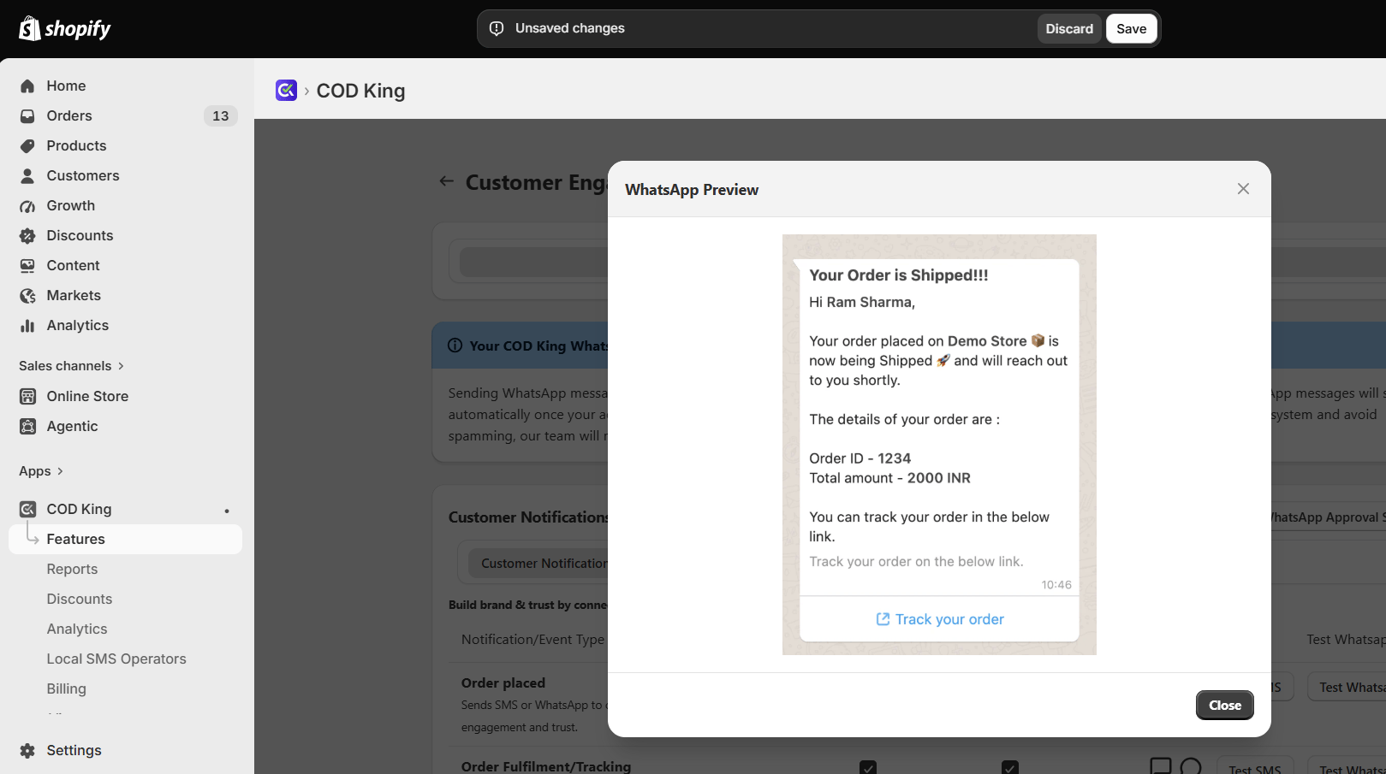
Task: Click the Track your order link
Action: [939, 619]
